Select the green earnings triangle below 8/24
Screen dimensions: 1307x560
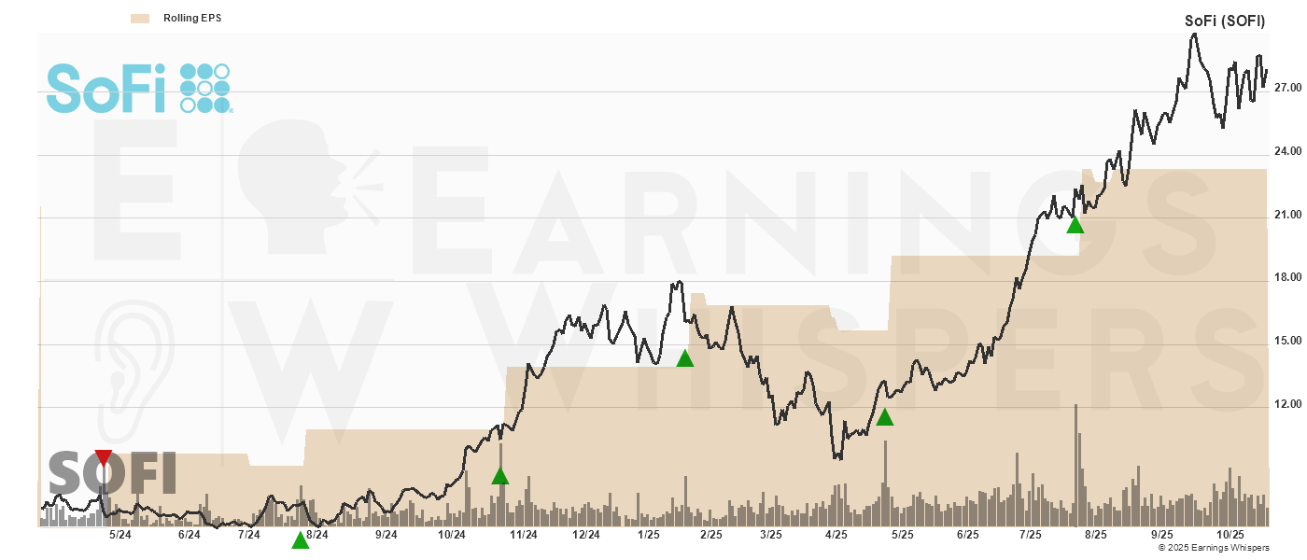300,539
